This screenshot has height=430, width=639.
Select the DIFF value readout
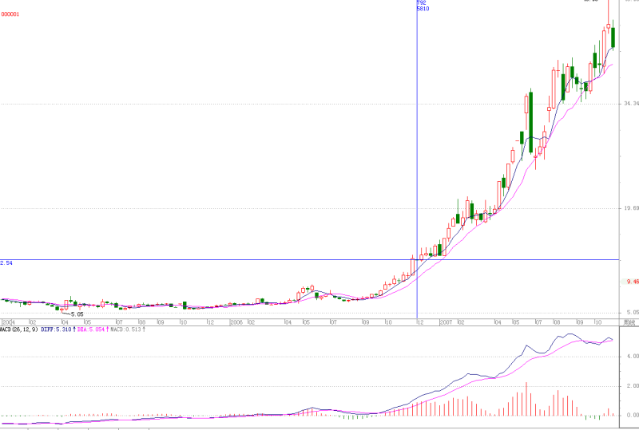[58, 329]
